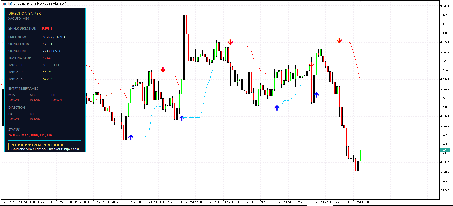Open the one-click trading panel icon
Screen dimensions: 453x206
pyautogui.click(x=4, y=3)
